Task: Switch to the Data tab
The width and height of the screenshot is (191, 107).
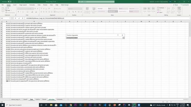Action: coord(39,5)
